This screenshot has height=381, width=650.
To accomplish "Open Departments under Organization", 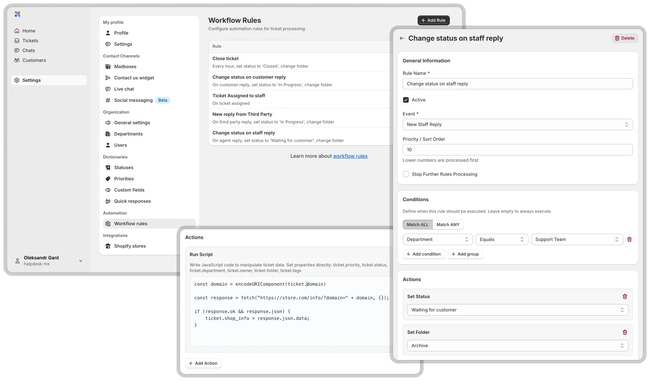I will click(128, 134).
